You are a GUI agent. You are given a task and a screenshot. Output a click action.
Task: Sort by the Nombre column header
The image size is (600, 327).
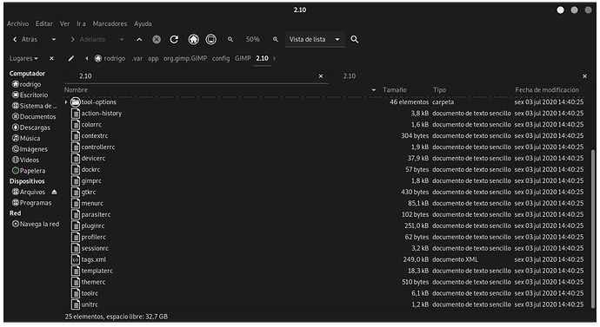(x=221, y=90)
